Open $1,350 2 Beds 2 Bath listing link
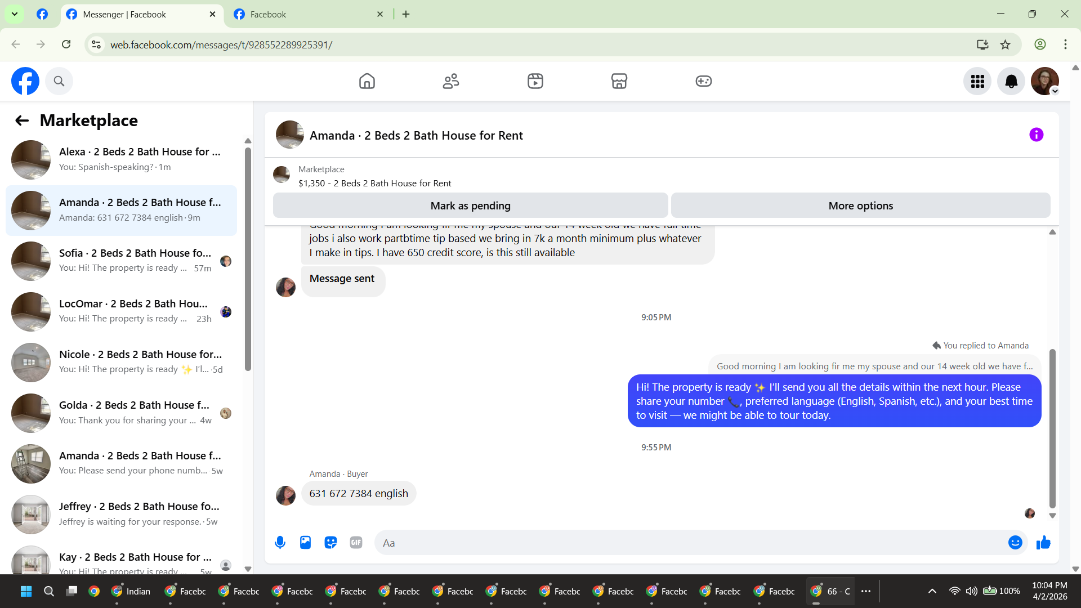The height and width of the screenshot is (608, 1081). coord(375,184)
